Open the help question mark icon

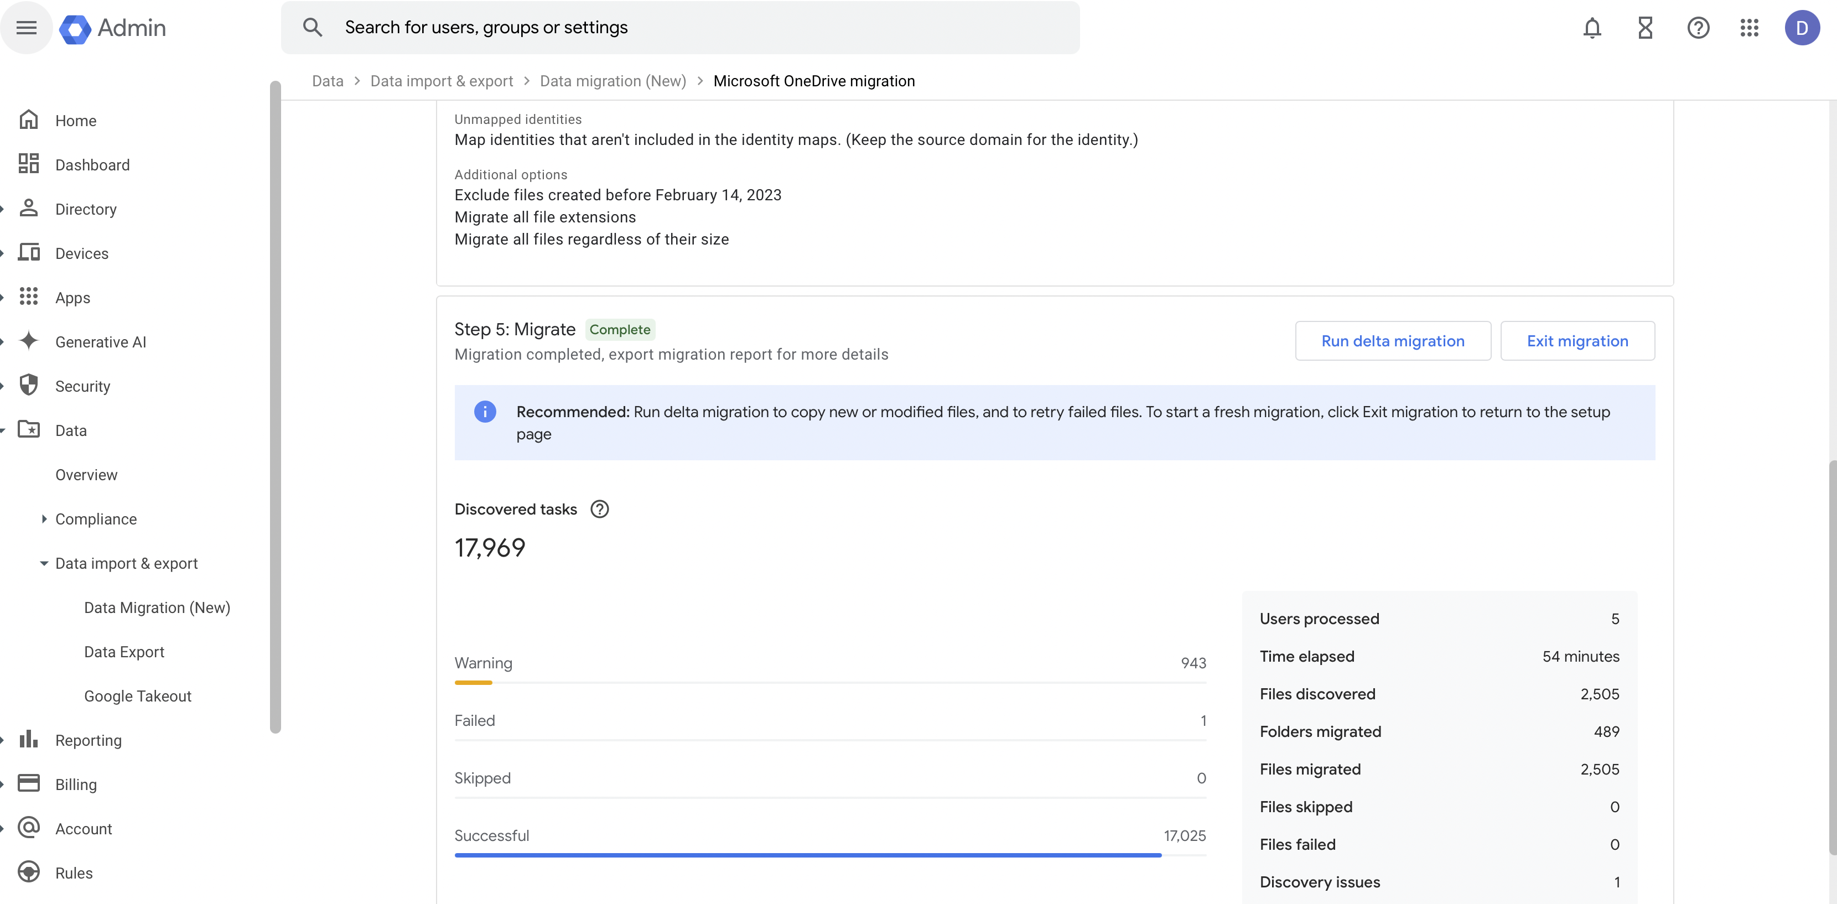coord(1698,28)
